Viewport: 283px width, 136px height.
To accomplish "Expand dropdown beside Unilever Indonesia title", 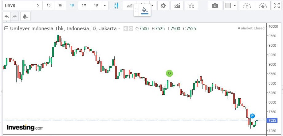I will coord(119,28).
